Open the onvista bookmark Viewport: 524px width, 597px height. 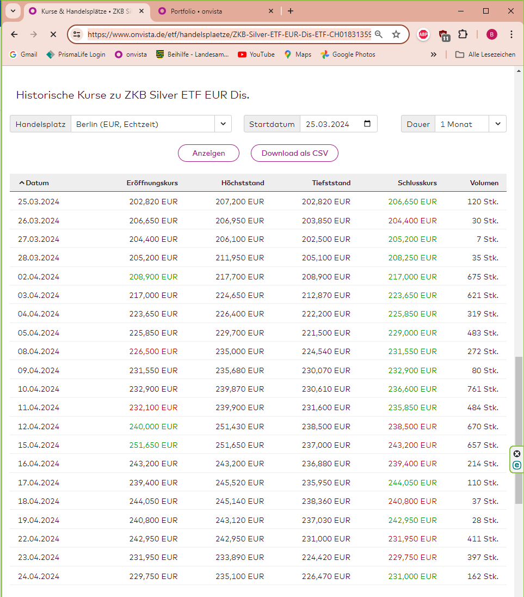[131, 54]
